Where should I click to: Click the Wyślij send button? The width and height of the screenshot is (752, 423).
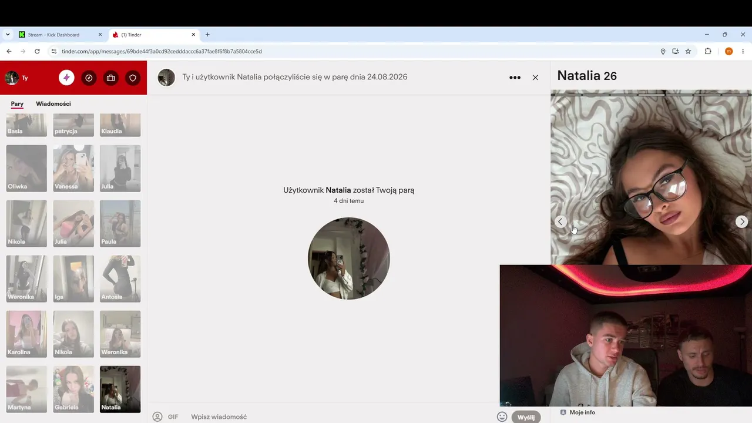tap(526, 417)
